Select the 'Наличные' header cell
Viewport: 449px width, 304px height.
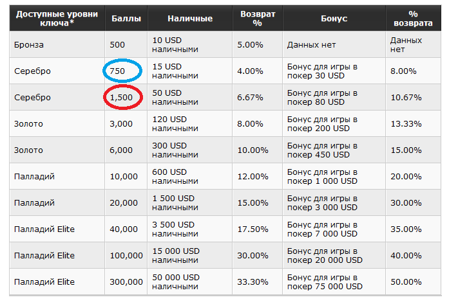coord(190,19)
